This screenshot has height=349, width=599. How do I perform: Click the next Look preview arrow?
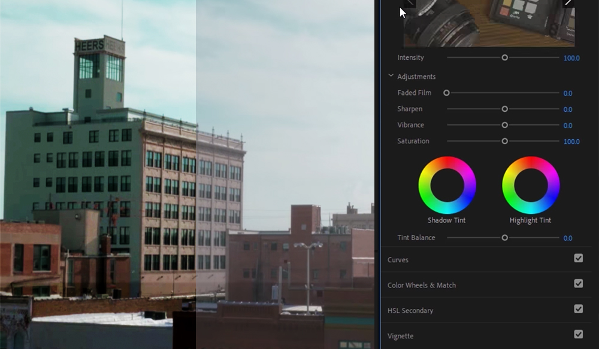coord(568,2)
